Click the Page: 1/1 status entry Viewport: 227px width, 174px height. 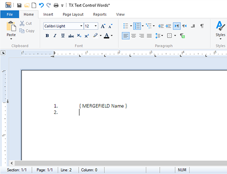click(x=44, y=170)
